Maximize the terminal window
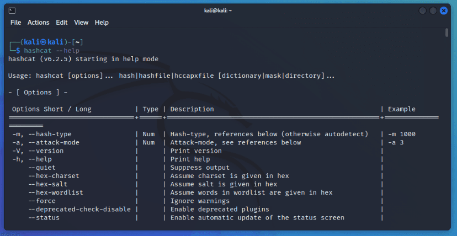 (x=433, y=11)
